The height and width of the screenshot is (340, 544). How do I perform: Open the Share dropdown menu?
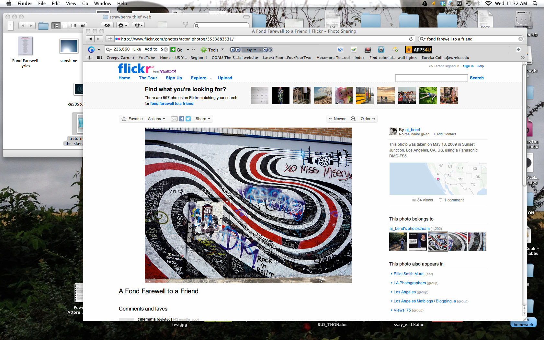tap(203, 119)
